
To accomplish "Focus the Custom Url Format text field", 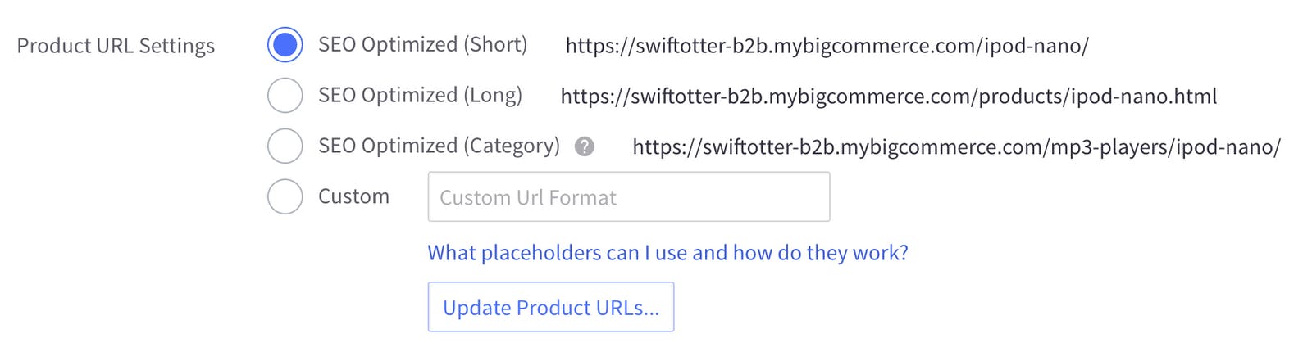I will pos(629,196).
